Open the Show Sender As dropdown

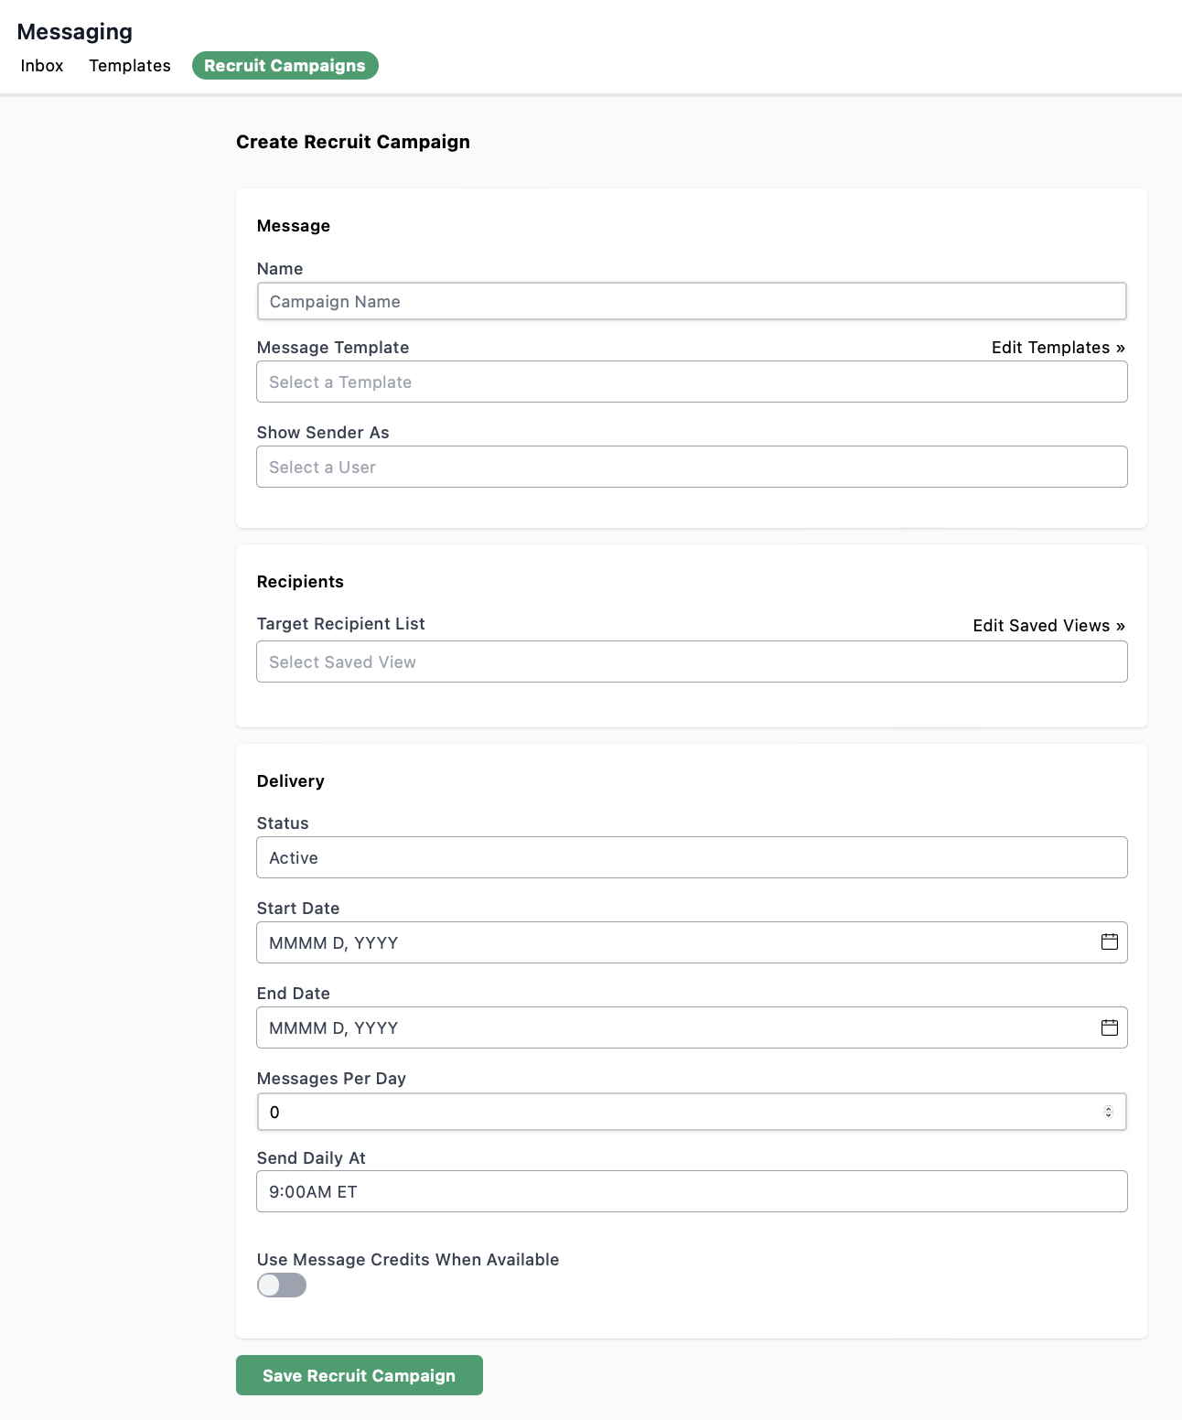pos(692,467)
